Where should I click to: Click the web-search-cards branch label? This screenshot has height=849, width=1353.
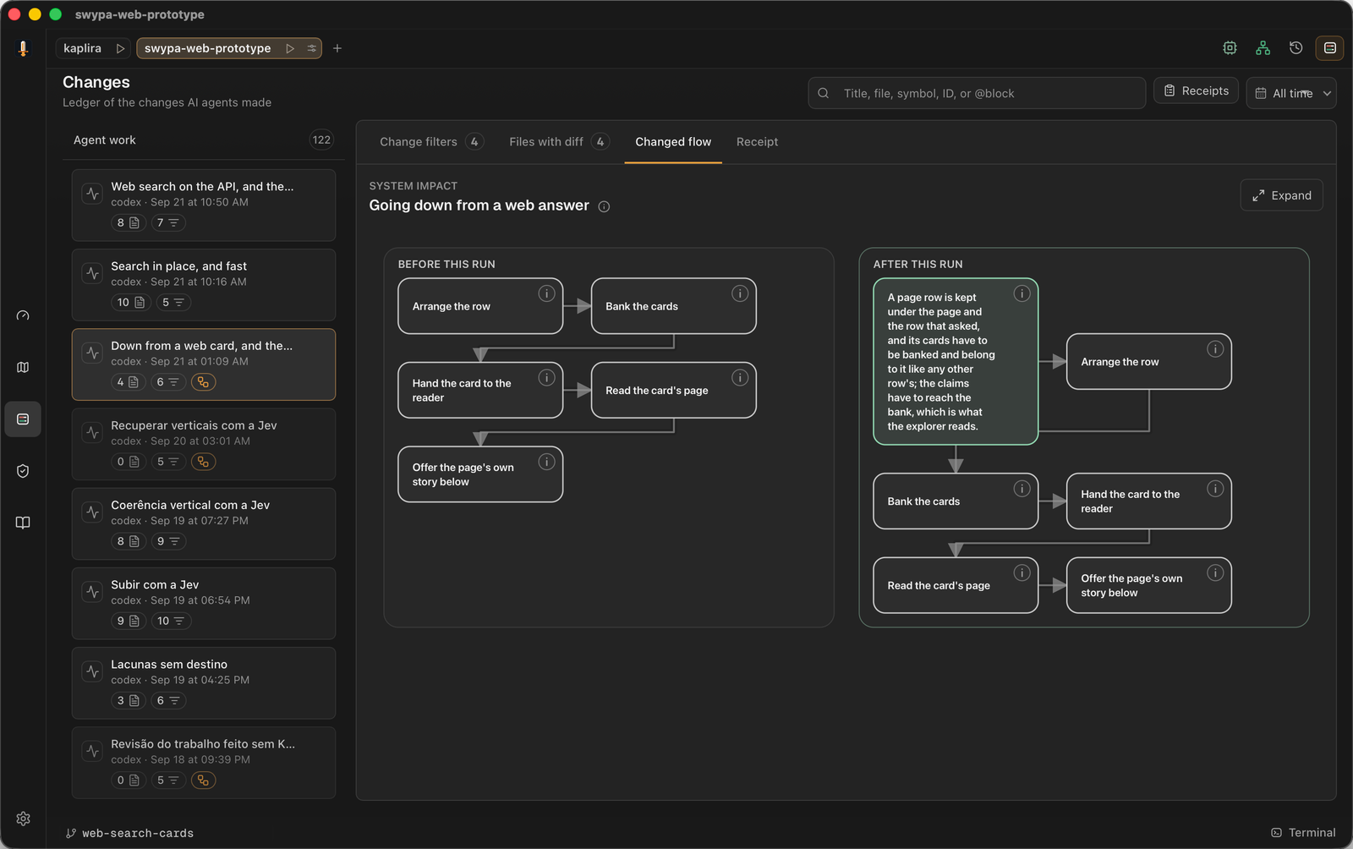[138, 834]
